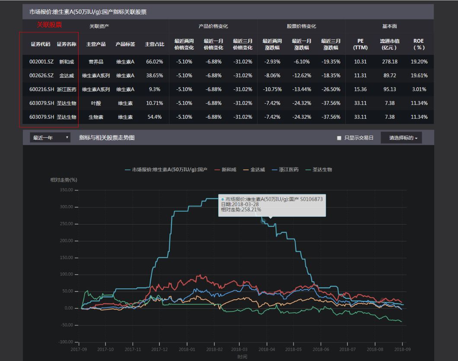Click the chart tooltip showing 2018-03-28
Image resolution: width=458 pixels, height=361 pixels.
(272, 205)
